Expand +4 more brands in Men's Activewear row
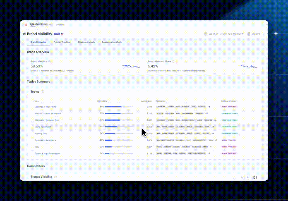The width and height of the screenshot is (288, 201). [x=212, y=127]
